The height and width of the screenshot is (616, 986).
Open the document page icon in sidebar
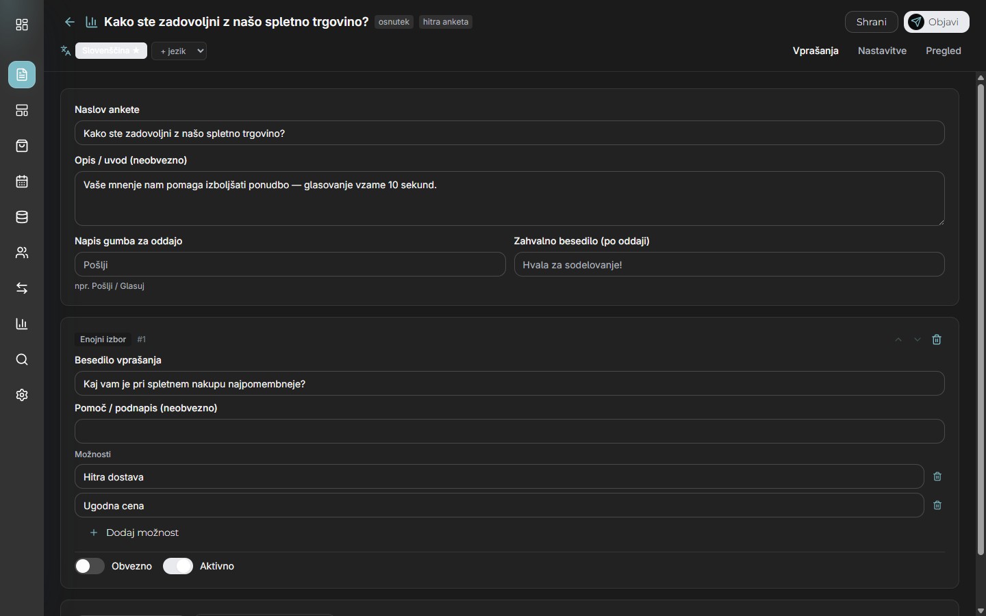coord(22,75)
